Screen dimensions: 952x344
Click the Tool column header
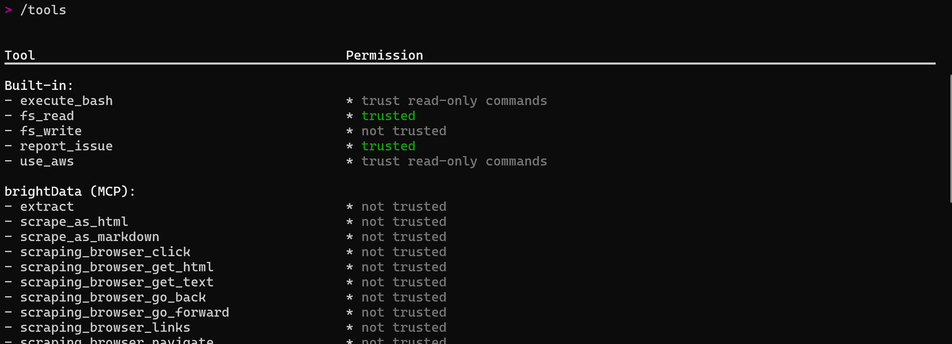[x=20, y=55]
